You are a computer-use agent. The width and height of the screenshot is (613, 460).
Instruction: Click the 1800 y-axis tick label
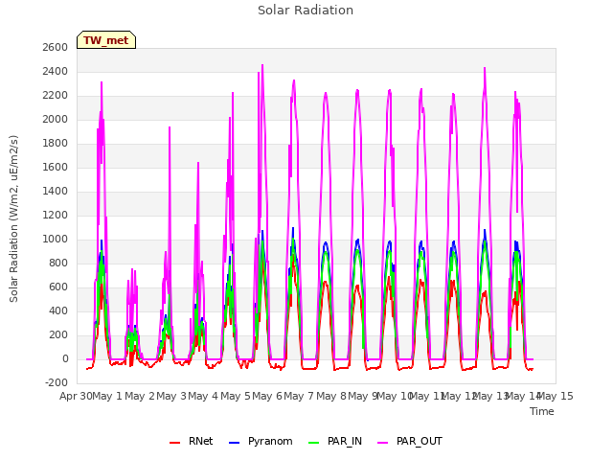tap(56, 143)
